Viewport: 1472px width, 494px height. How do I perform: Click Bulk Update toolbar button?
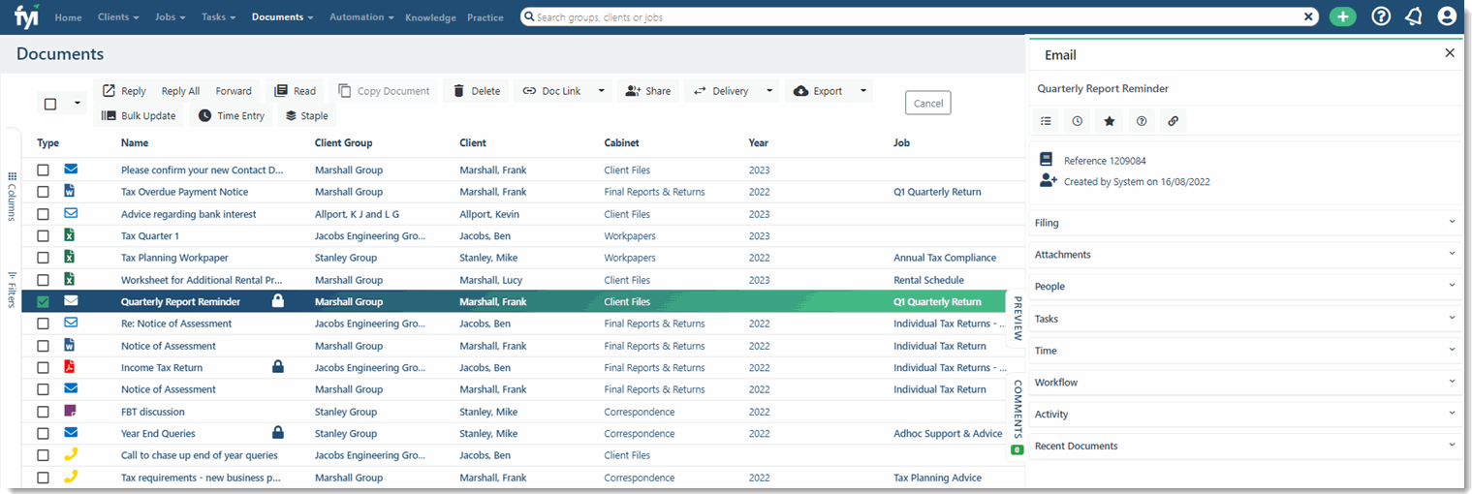pyautogui.click(x=139, y=115)
